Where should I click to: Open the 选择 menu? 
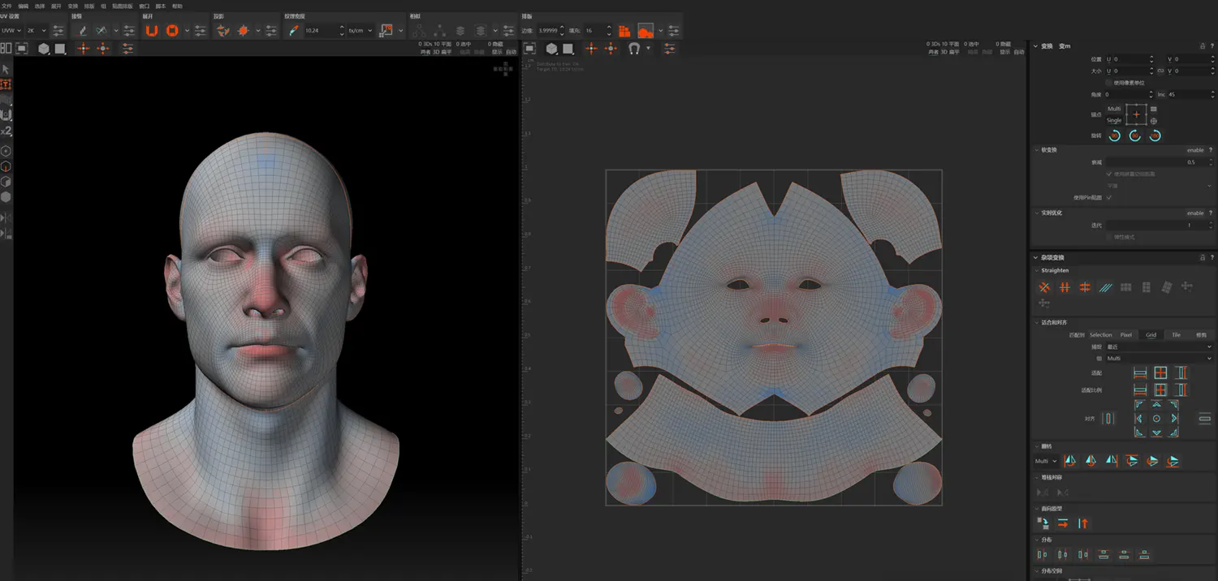point(40,6)
